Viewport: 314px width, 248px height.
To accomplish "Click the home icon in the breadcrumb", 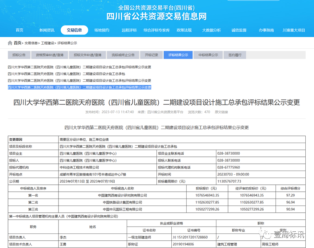I will click(x=10, y=43).
